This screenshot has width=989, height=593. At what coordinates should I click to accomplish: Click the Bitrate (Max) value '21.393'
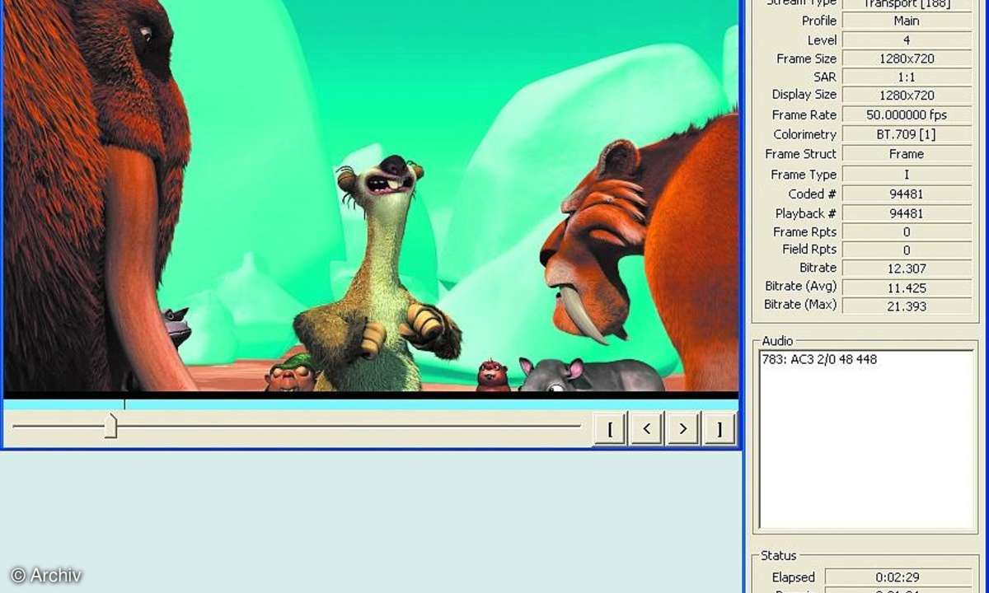(907, 306)
